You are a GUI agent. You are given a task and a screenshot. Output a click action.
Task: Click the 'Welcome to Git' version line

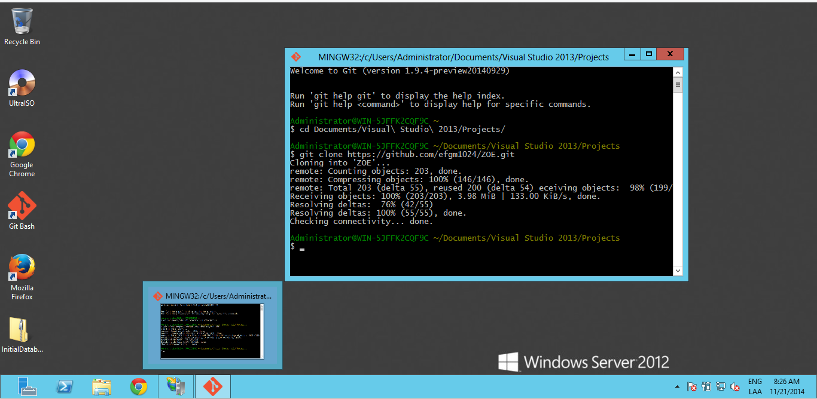click(400, 70)
